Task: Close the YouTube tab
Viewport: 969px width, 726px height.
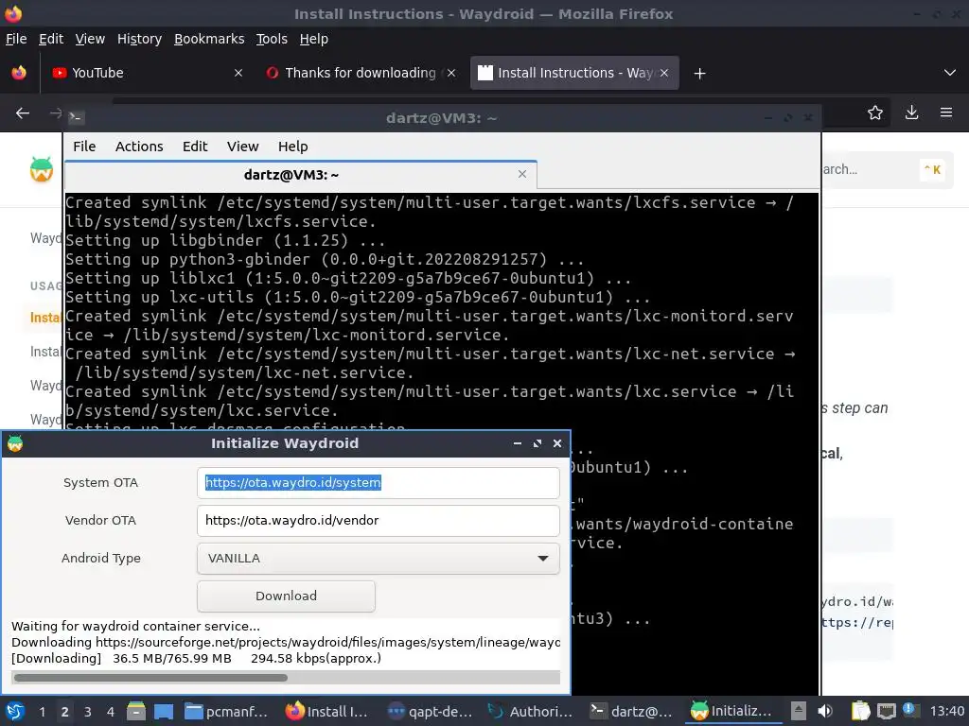Action: tap(238, 73)
